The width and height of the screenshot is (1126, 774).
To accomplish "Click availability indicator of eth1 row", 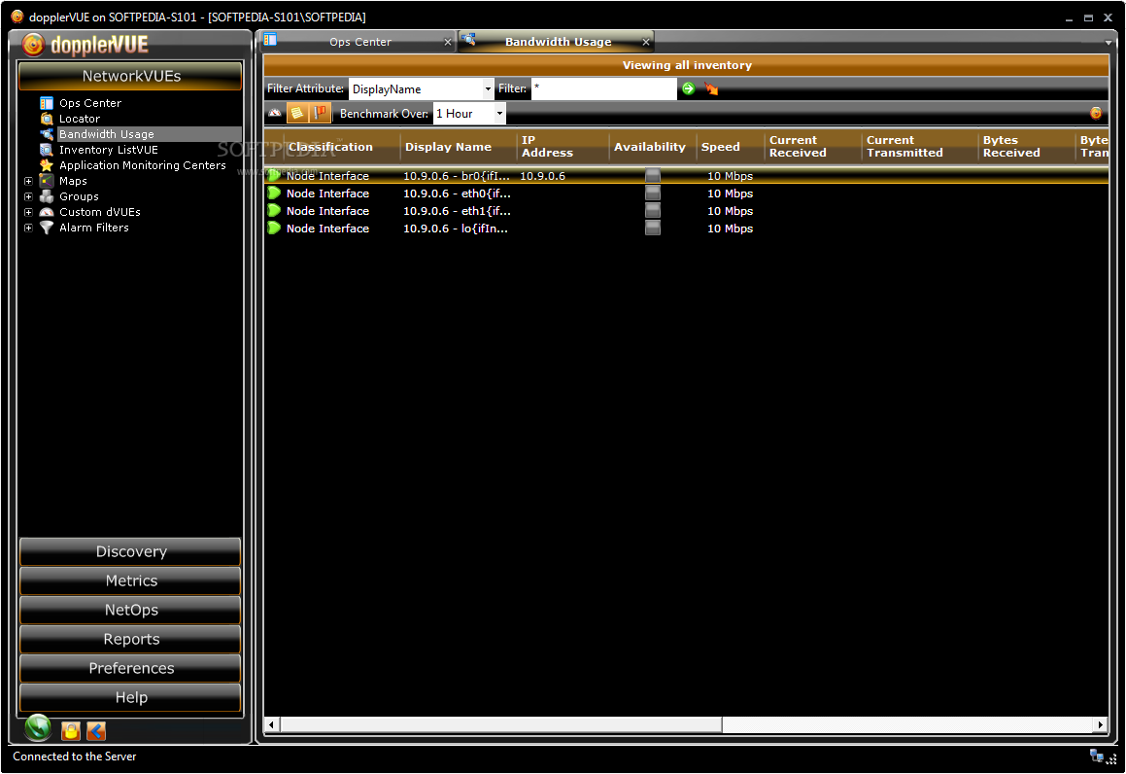I will 653,210.
